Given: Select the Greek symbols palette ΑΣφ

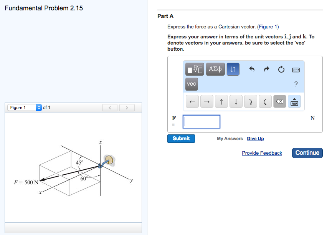Looking at the screenshot, I should 215,69.
